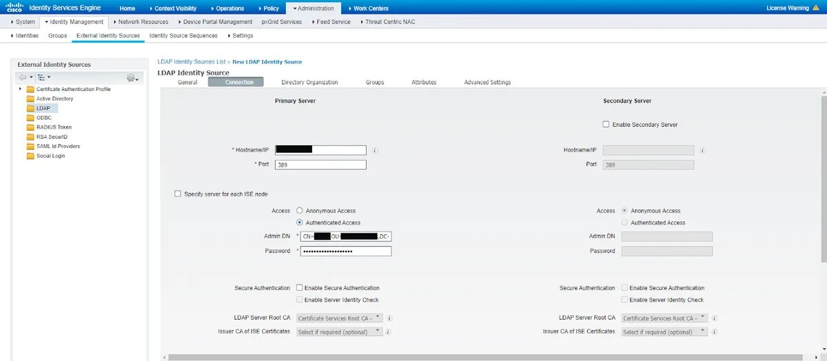Enable primary Secure Authentication checkbox
Viewport: 827px width, 361px height.
pyautogui.click(x=300, y=288)
